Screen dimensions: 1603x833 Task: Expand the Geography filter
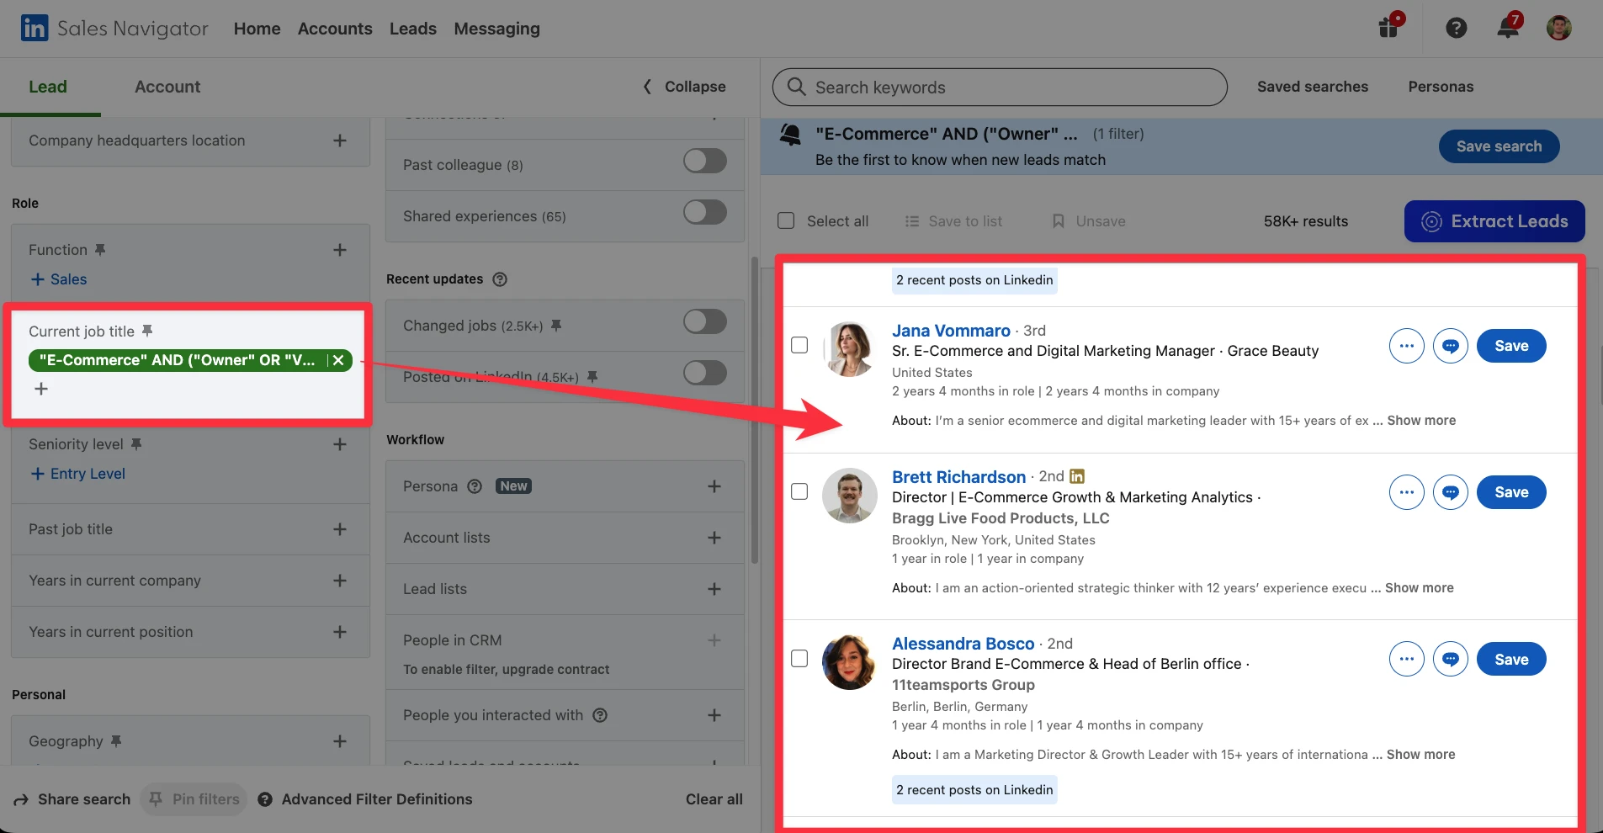(x=340, y=741)
